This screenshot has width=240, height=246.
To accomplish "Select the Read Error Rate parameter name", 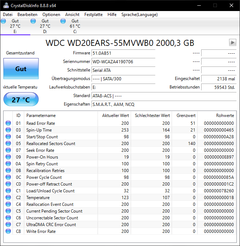I will [41, 123].
